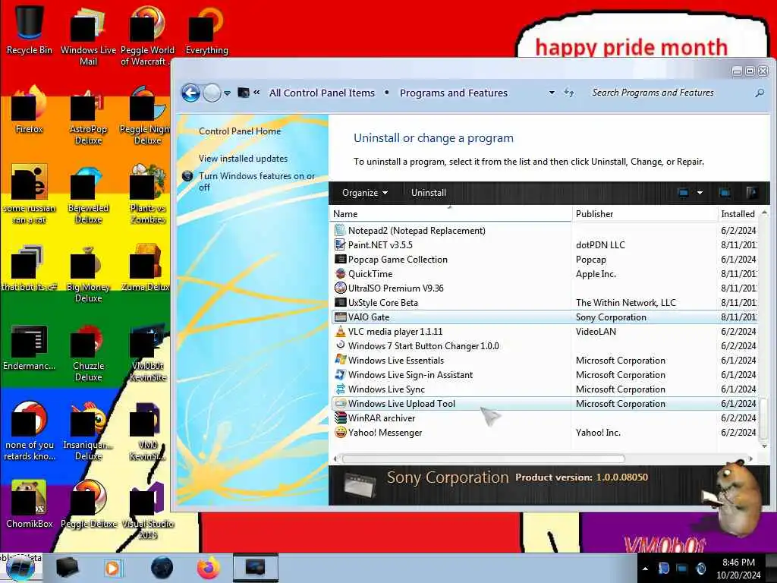777x583 pixels.
Task: Click the vertical scrollbar down arrow
Action: coord(763,446)
